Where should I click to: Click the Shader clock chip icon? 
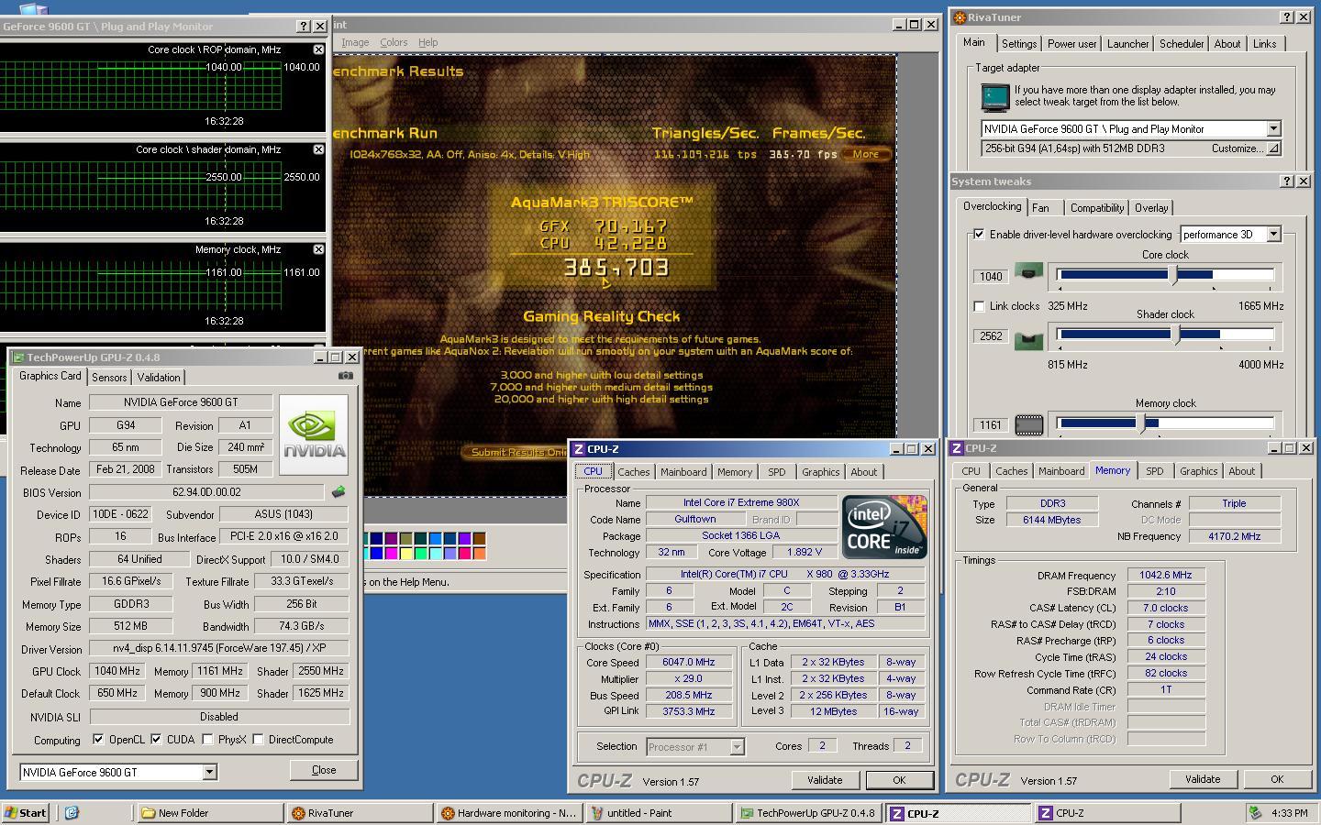click(1028, 341)
